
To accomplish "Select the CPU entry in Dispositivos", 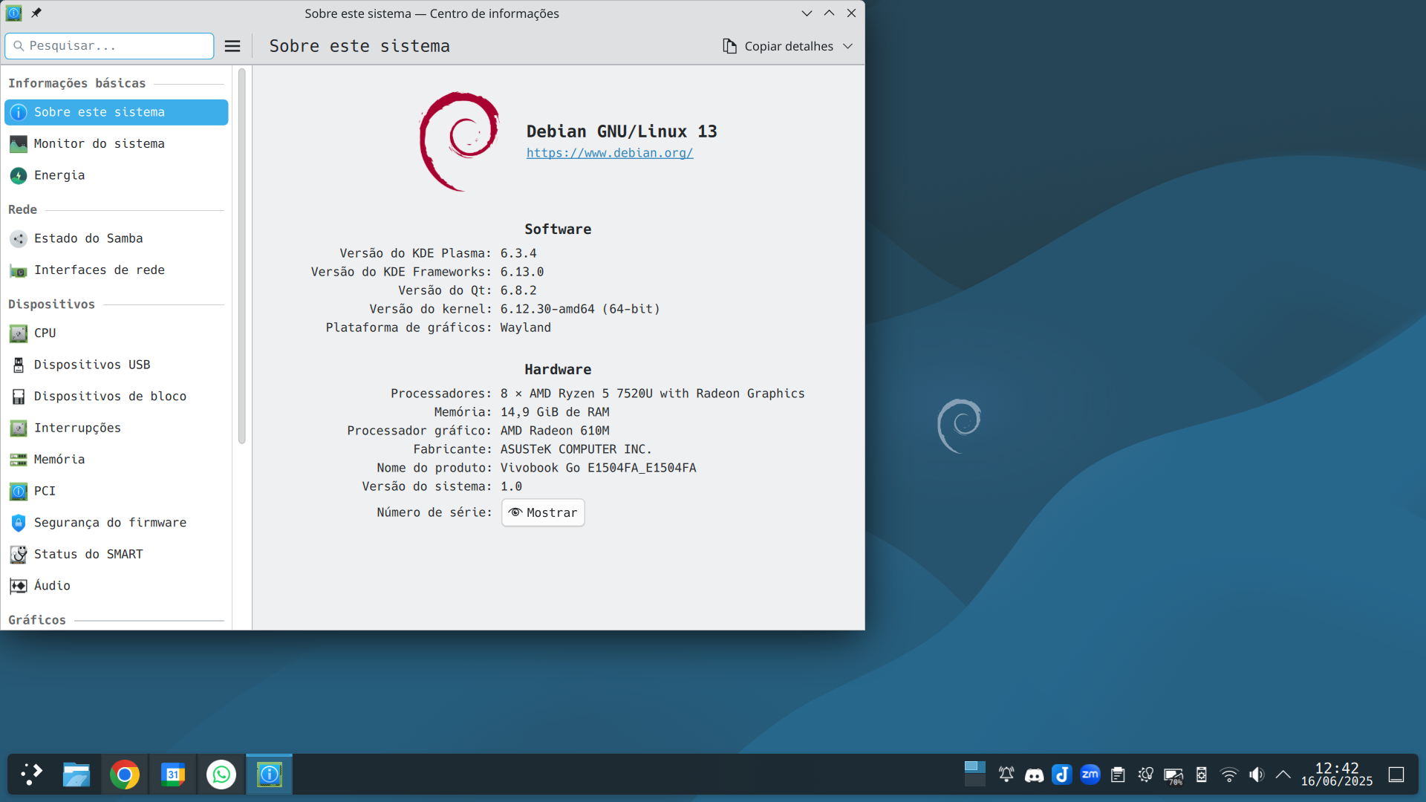I will 117,333.
